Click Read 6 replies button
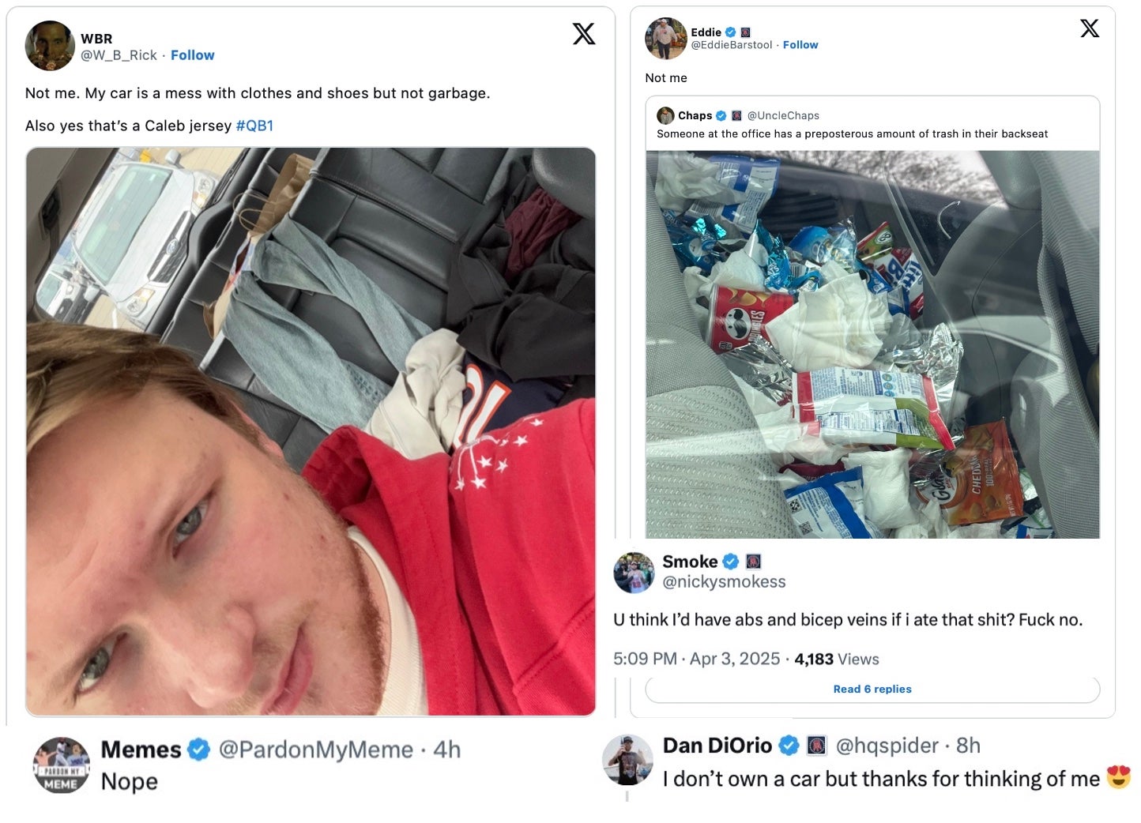This screenshot has width=1141, height=823. (x=872, y=689)
